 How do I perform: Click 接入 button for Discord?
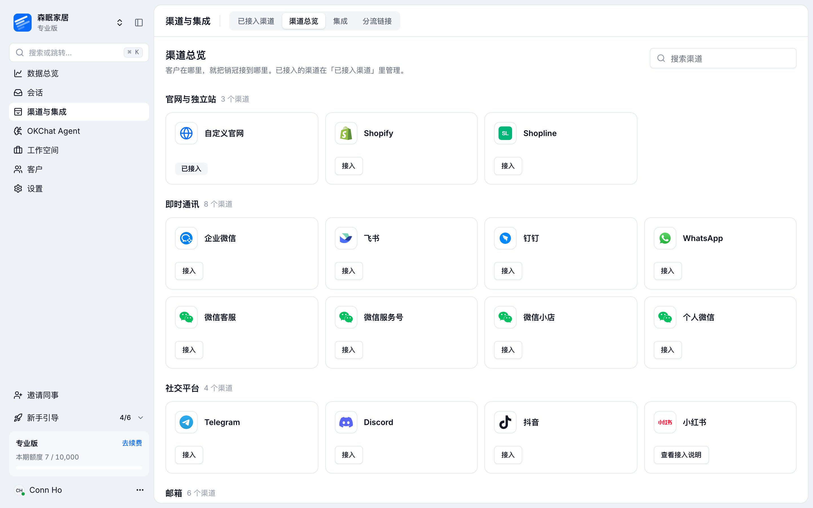click(x=349, y=455)
